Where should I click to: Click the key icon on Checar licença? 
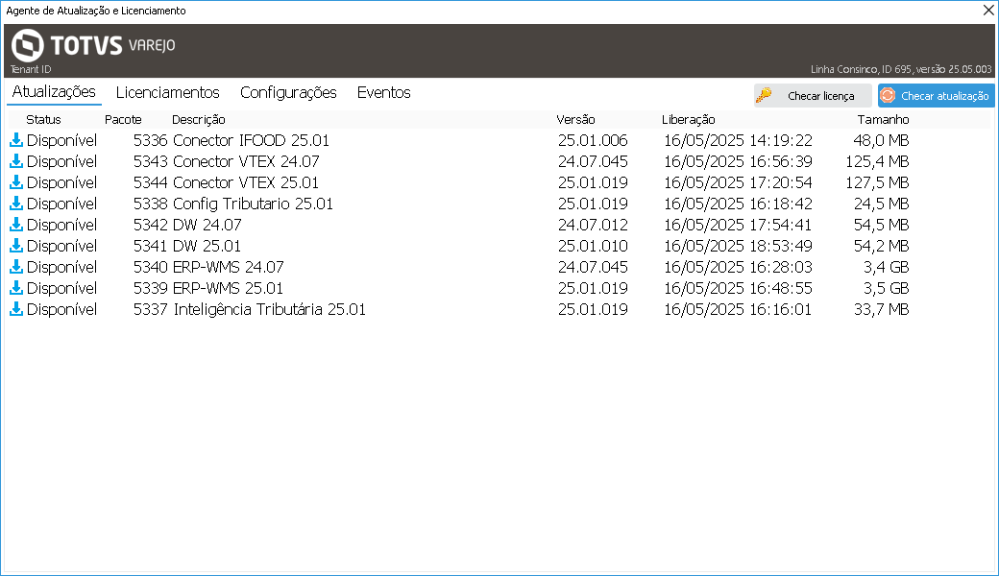764,95
